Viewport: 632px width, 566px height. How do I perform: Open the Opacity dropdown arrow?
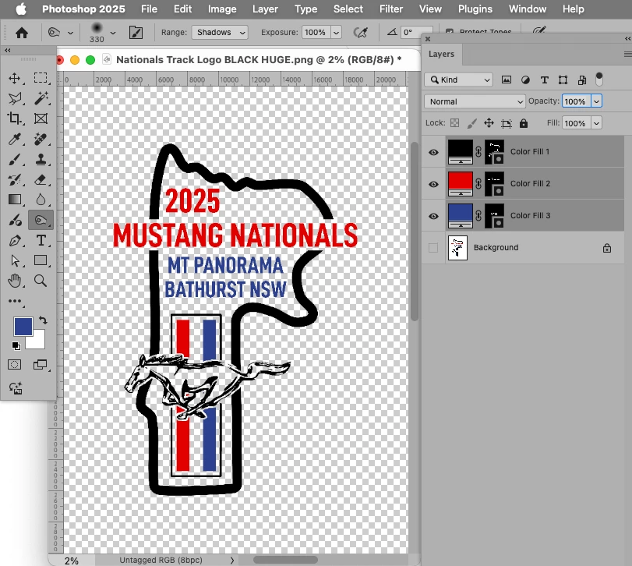pyautogui.click(x=596, y=101)
